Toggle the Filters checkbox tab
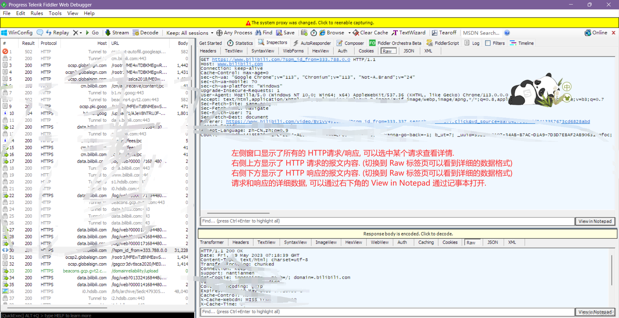Screen dimensions: 619x318 pos(495,43)
